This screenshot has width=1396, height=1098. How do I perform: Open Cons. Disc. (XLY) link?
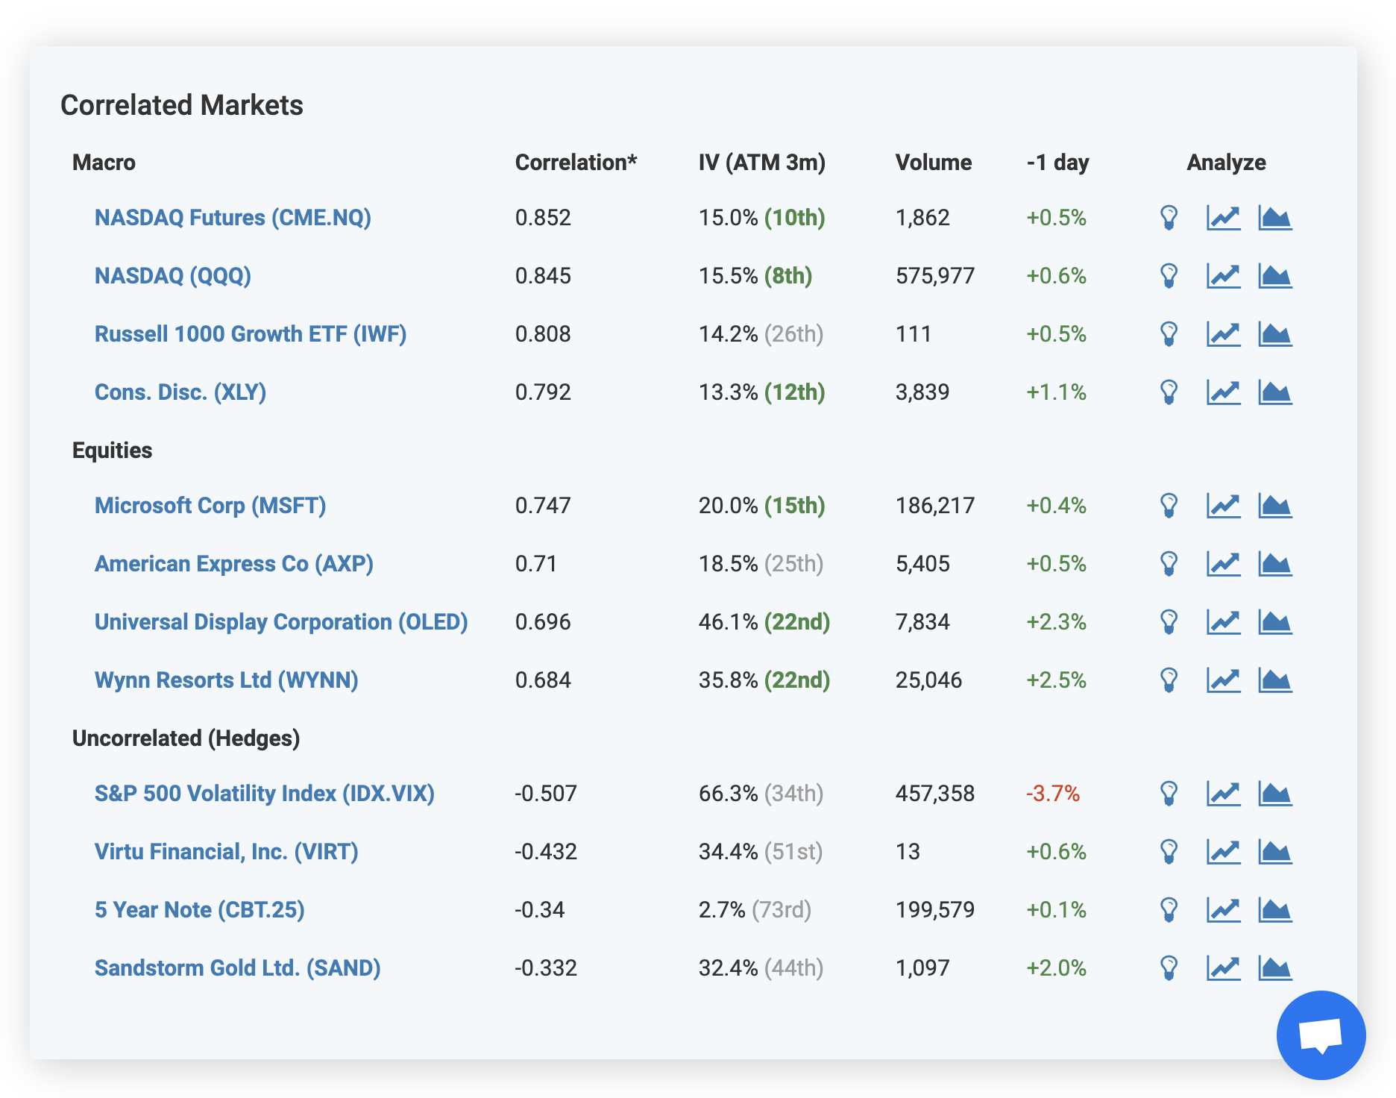pos(180,392)
